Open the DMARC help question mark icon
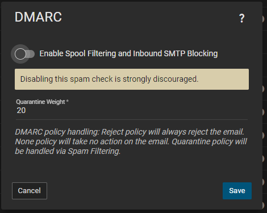 241,18
